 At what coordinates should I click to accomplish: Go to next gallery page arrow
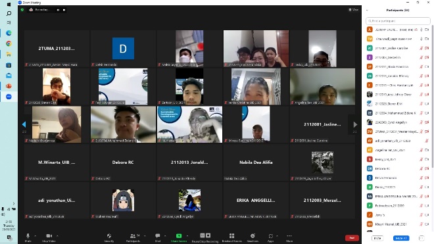pos(355,125)
